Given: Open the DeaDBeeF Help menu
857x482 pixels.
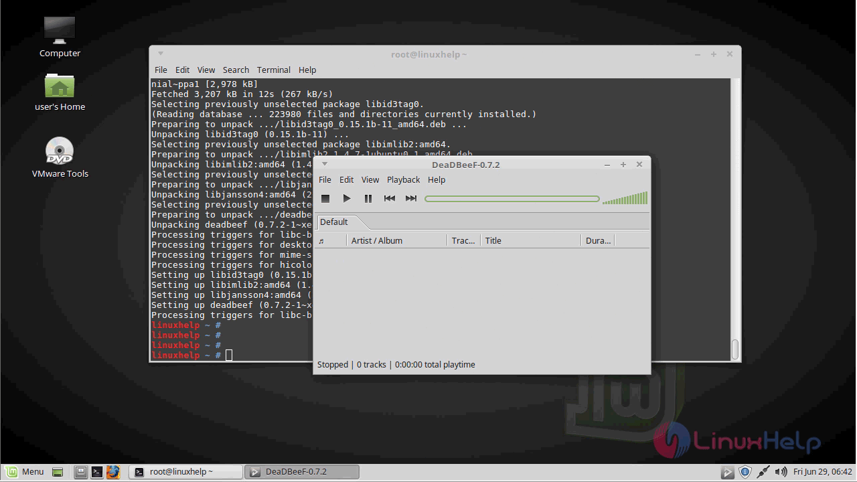Looking at the screenshot, I should pos(437,179).
